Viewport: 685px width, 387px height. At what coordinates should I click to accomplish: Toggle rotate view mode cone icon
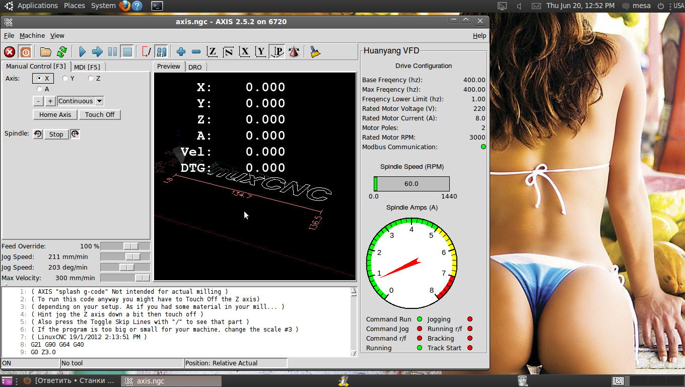(x=294, y=52)
